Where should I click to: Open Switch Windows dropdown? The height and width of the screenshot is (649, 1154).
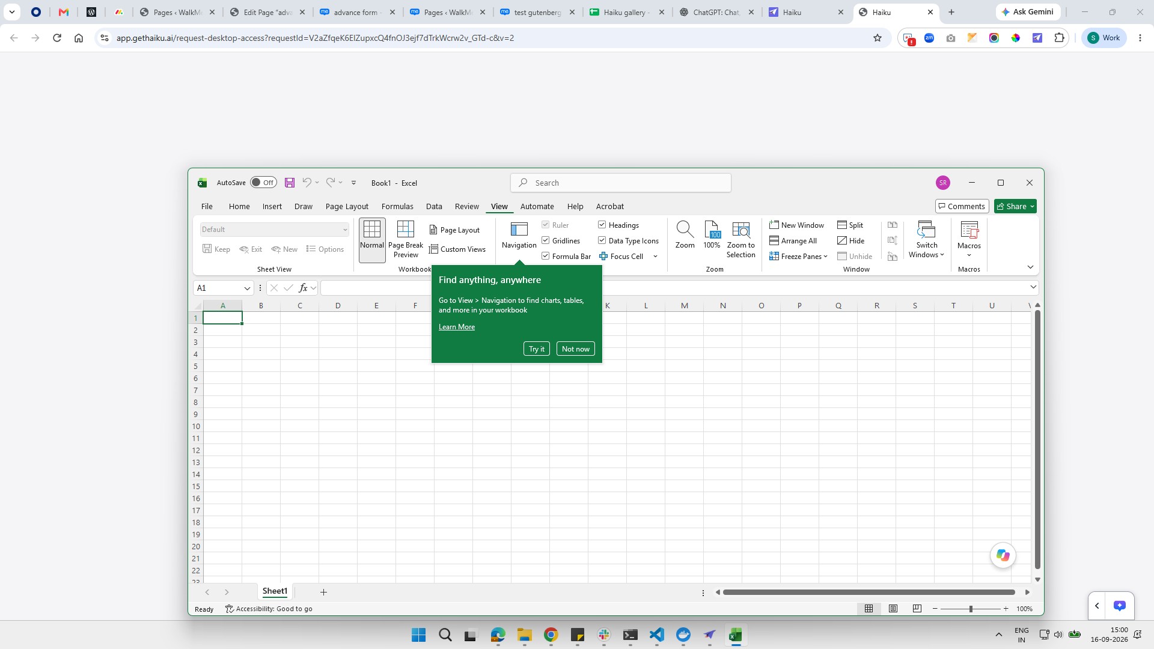tap(926, 239)
